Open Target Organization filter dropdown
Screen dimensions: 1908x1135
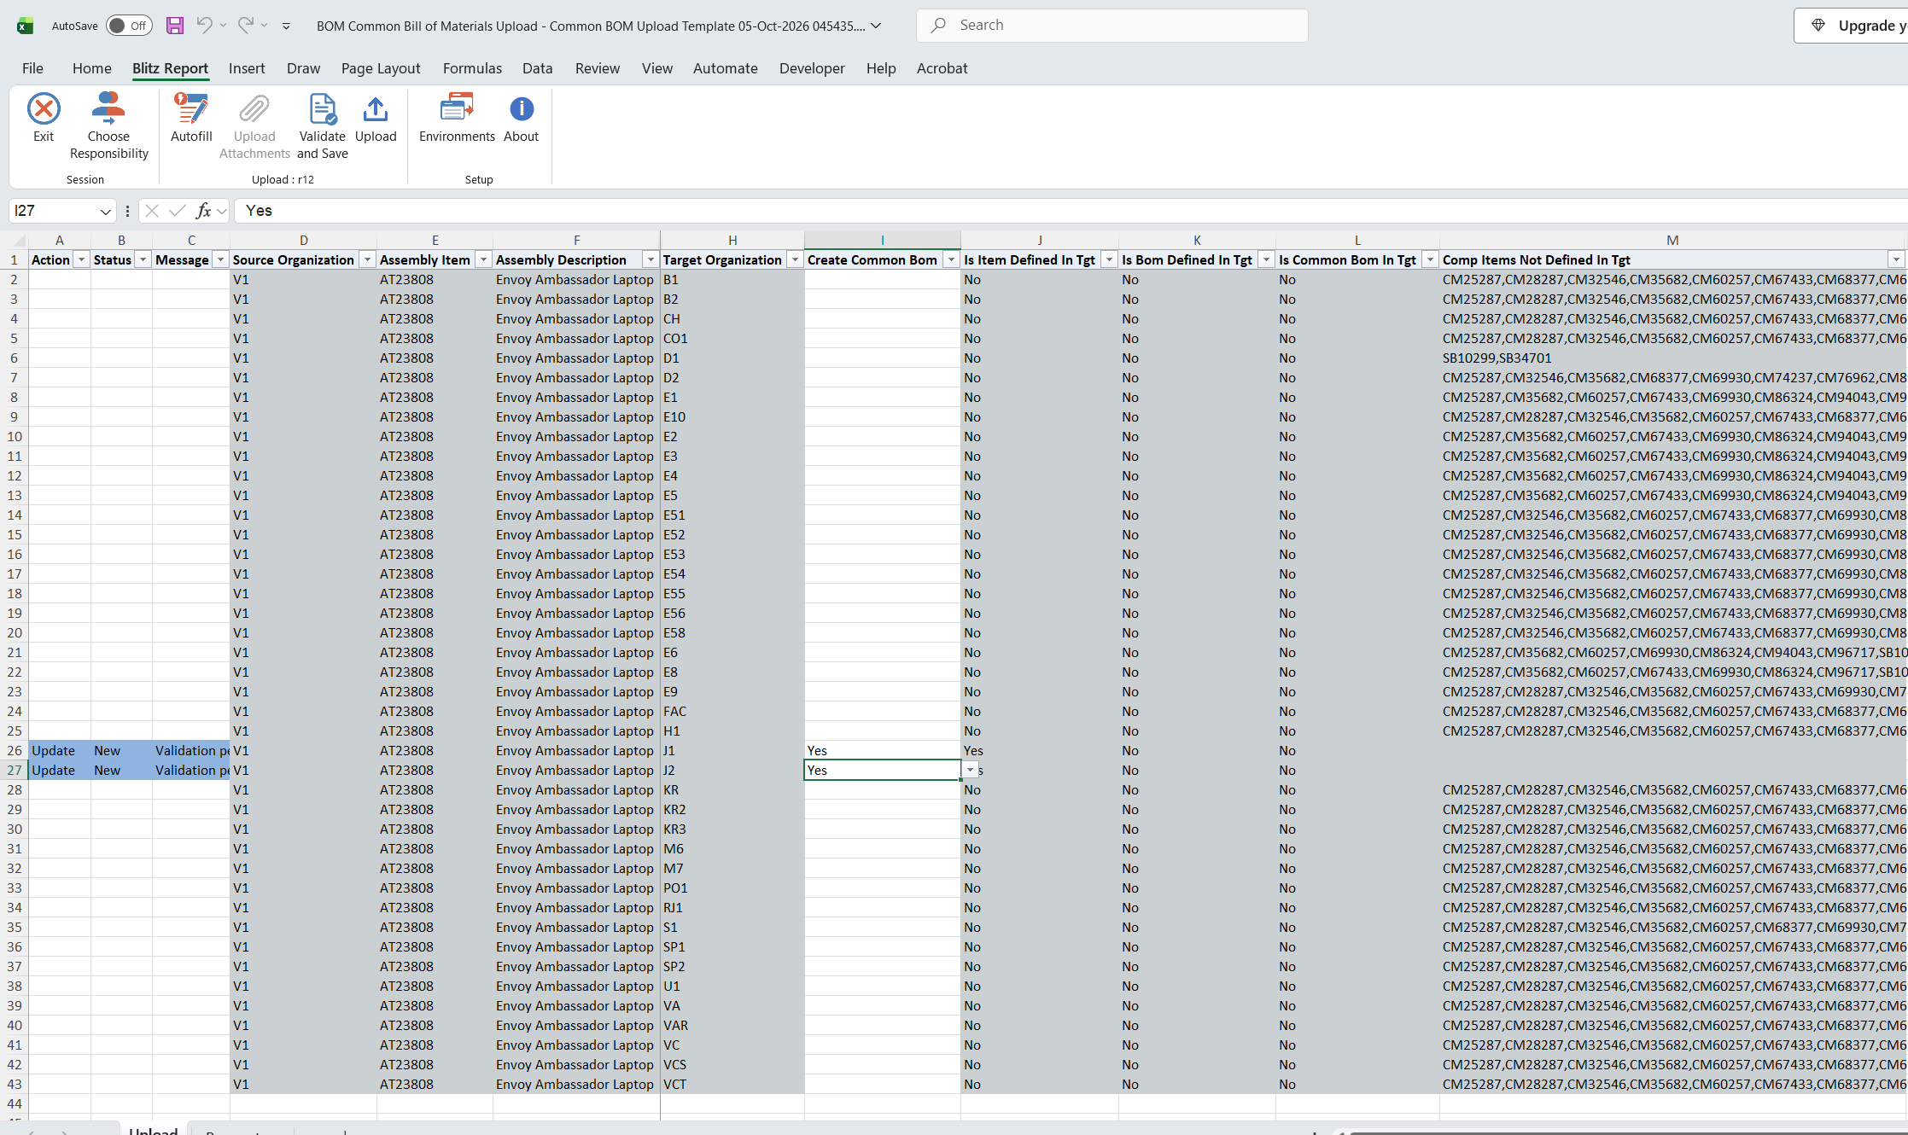point(795,259)
